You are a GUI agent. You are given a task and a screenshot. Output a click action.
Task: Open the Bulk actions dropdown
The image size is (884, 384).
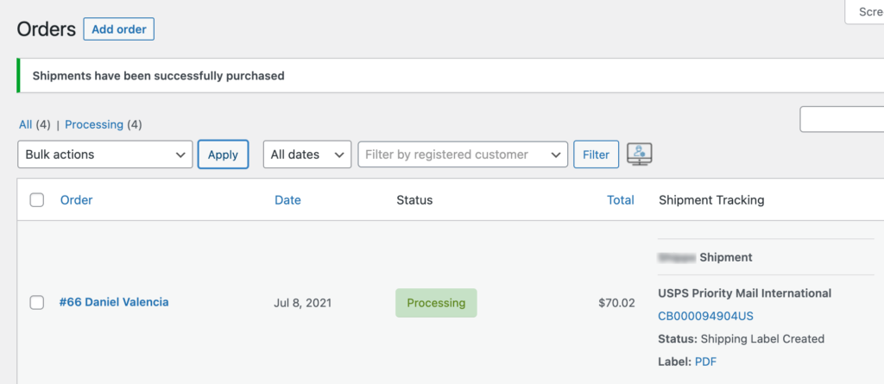point(105,154)
